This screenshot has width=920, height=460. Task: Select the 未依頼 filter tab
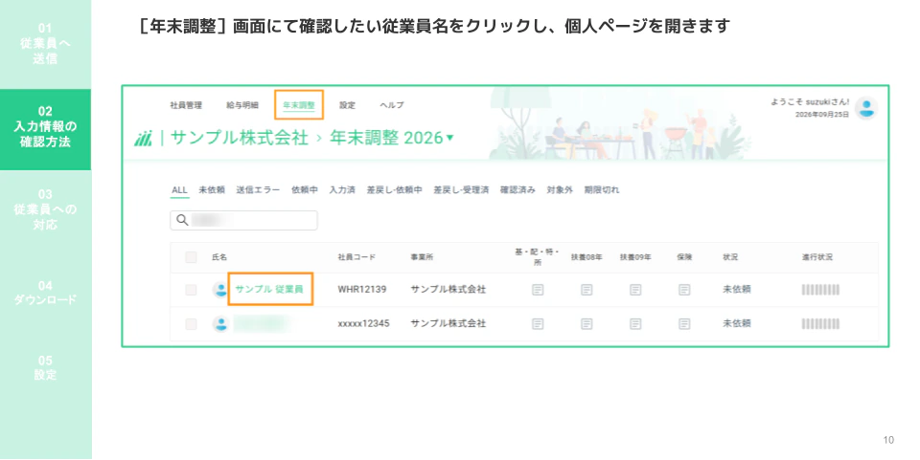coord(212,190)
